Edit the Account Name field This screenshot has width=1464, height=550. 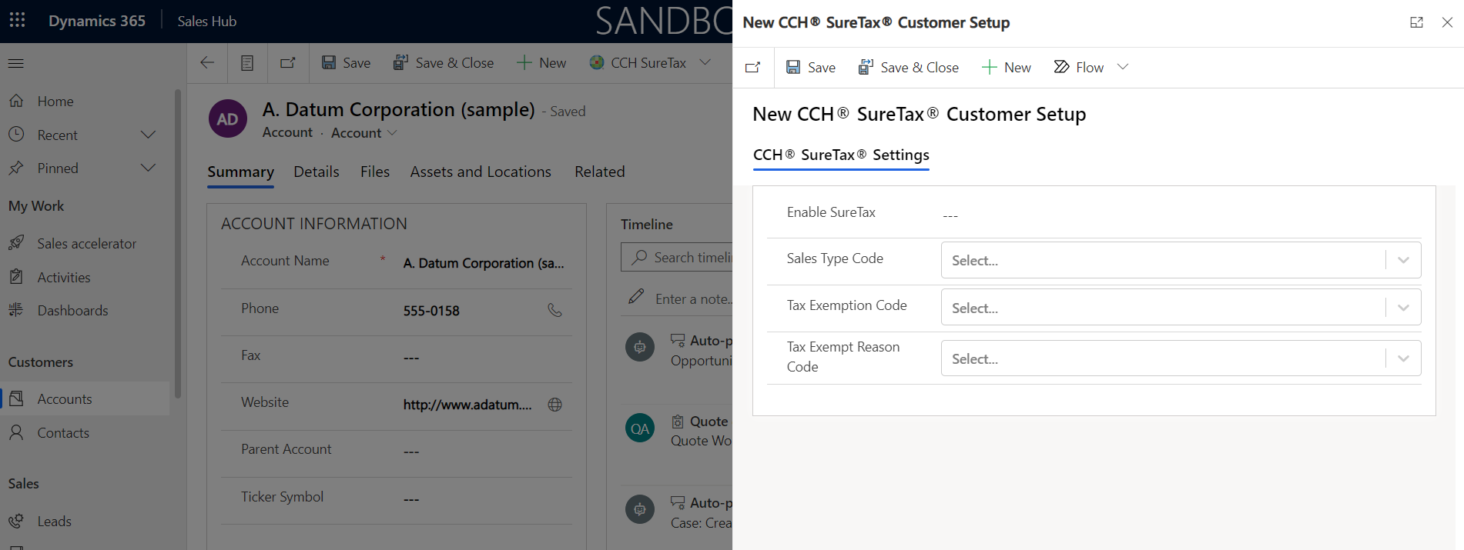[x=484, y=263]
